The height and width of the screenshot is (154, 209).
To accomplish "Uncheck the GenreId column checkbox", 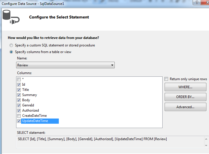I will pos(19,105).
